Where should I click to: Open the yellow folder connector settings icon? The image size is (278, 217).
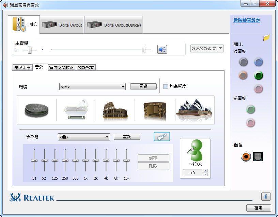[x=266, y=38]
